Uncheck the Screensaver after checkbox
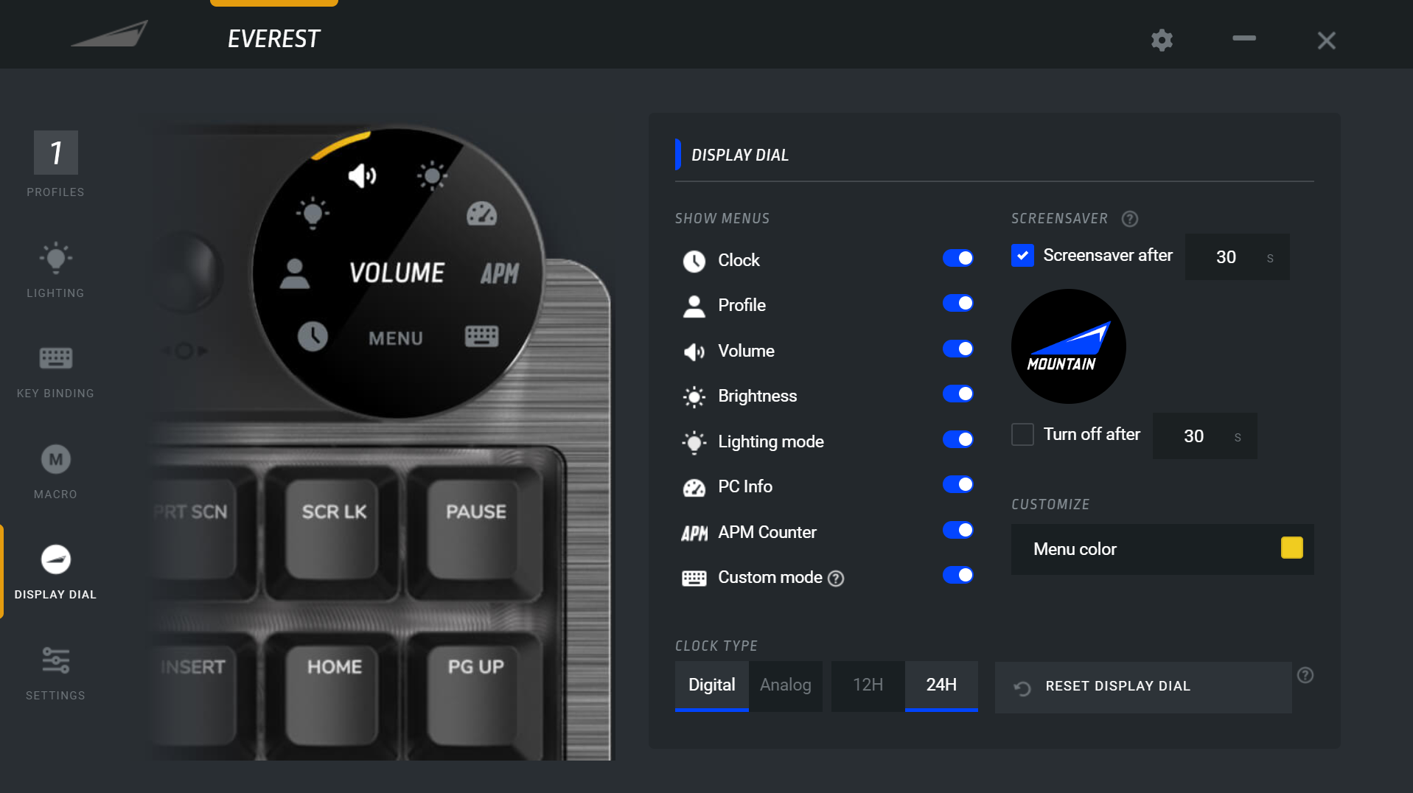1413x793 pixels. pyautogui.click(x=1022, y=256)
